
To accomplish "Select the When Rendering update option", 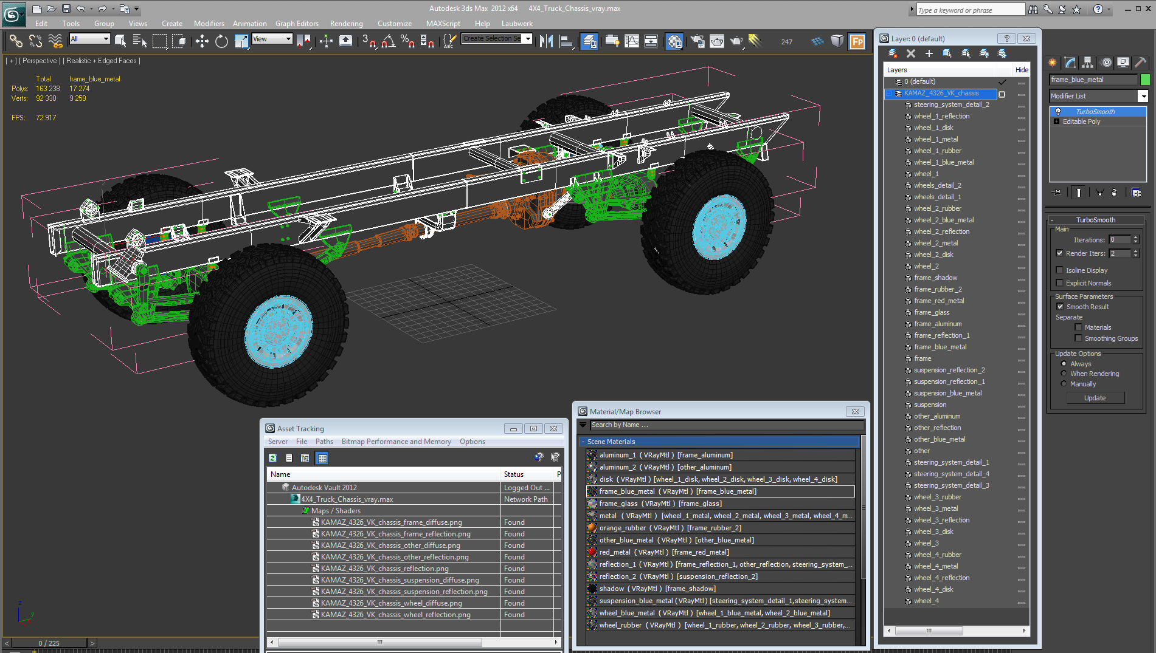I will tap(1064, 374).
